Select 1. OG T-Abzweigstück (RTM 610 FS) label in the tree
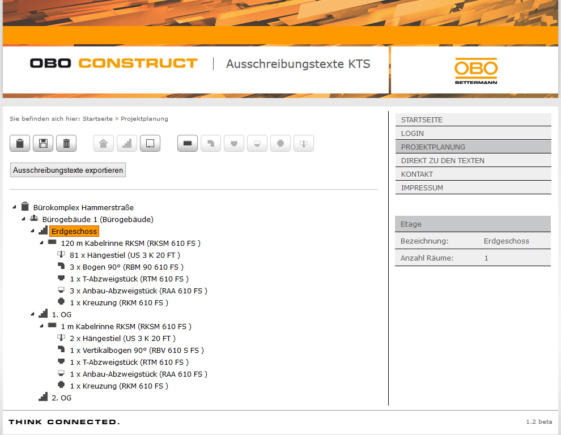The width and height of the screenshot is (561, 435). pos(129,362)
